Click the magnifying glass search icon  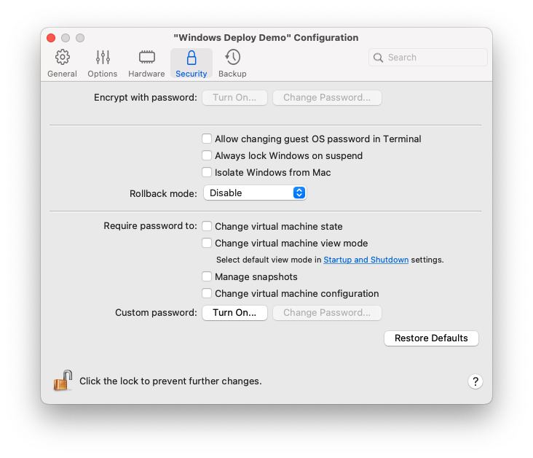(x=379, y=58)
